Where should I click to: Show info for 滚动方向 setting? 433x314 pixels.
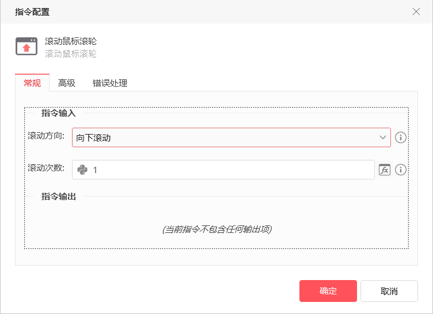401,137
